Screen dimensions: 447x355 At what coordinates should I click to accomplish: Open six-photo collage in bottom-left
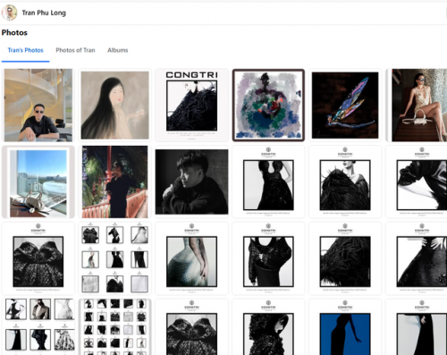click(38, 327)
